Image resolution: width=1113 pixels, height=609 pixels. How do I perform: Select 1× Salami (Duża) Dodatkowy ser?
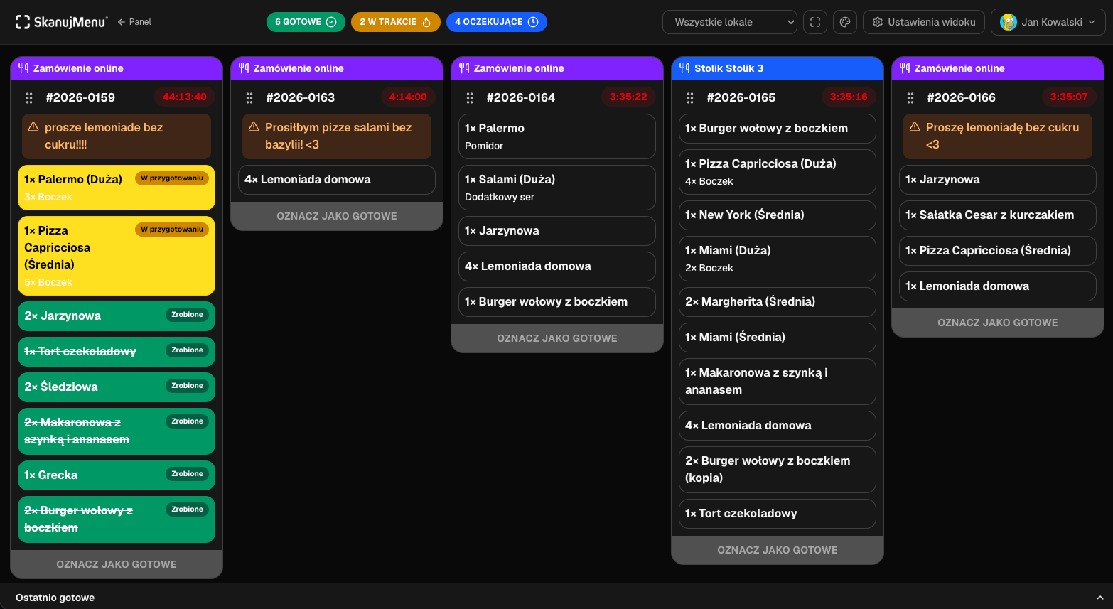(x=557, y=188)
